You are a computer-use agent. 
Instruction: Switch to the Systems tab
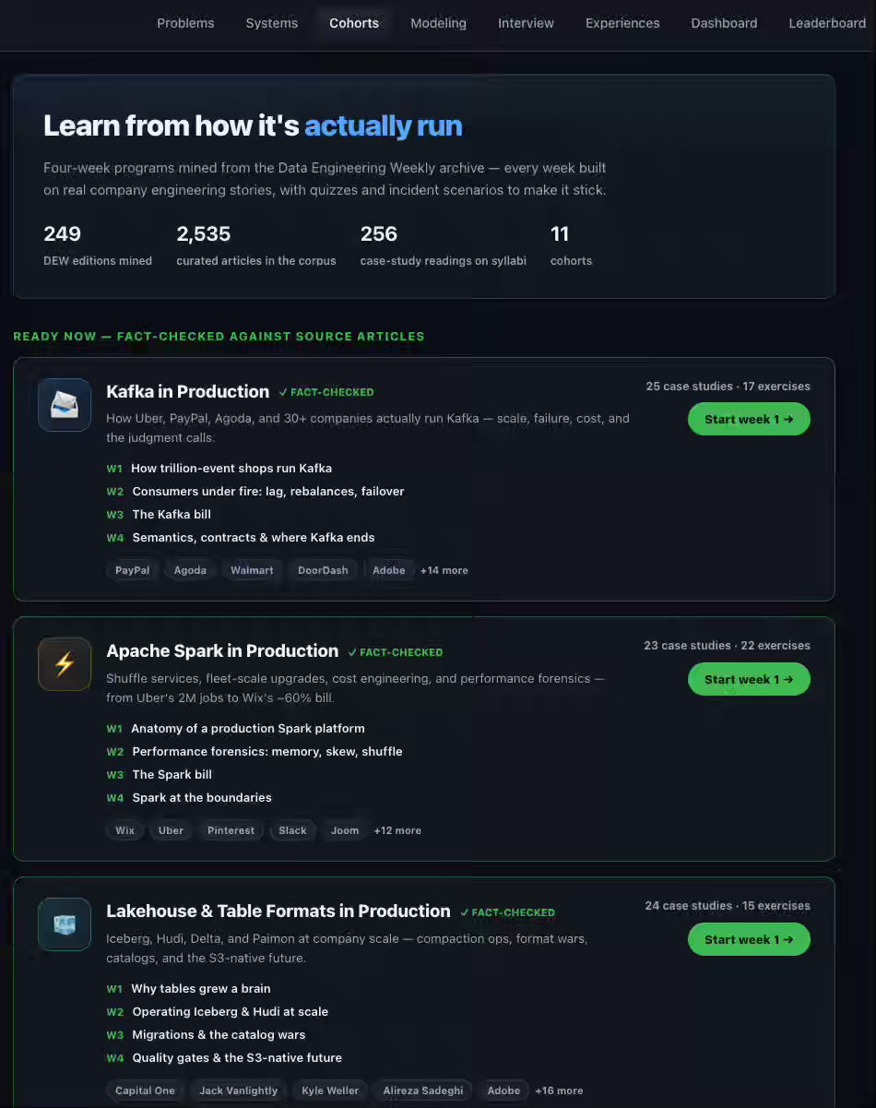click(272, 23)
